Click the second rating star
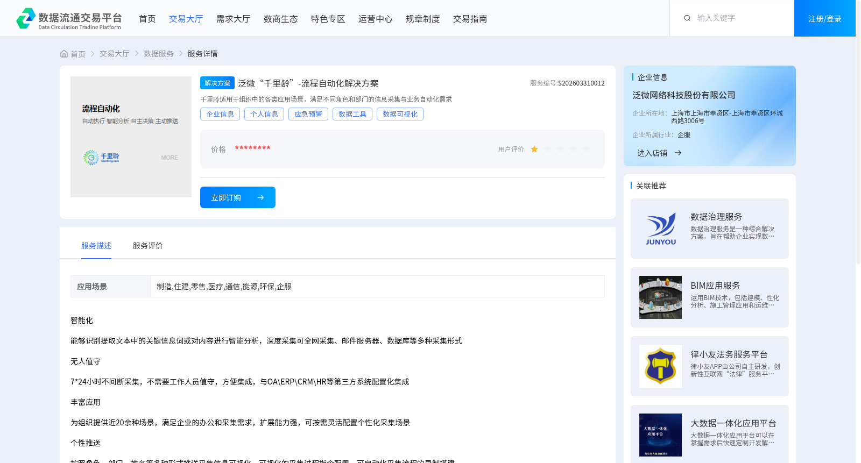Viewport: 861px width, 463px height. 547,149
